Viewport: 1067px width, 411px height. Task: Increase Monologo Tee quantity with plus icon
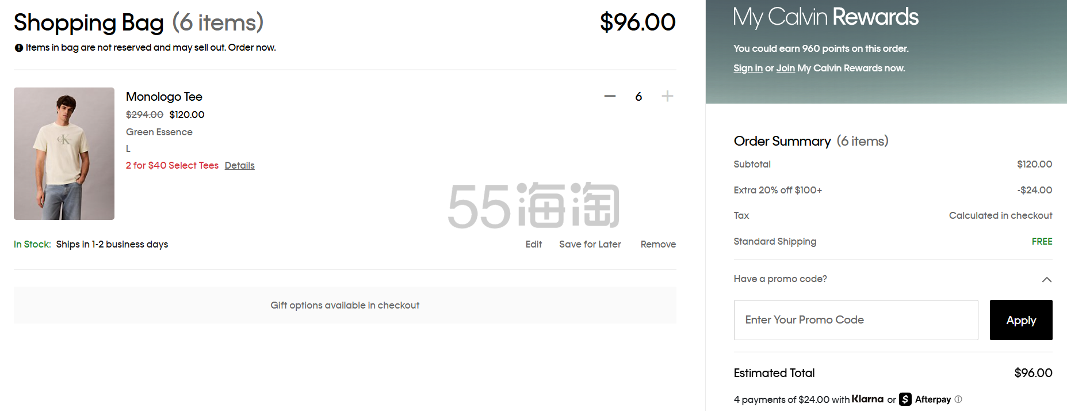[x=667, y=96]
